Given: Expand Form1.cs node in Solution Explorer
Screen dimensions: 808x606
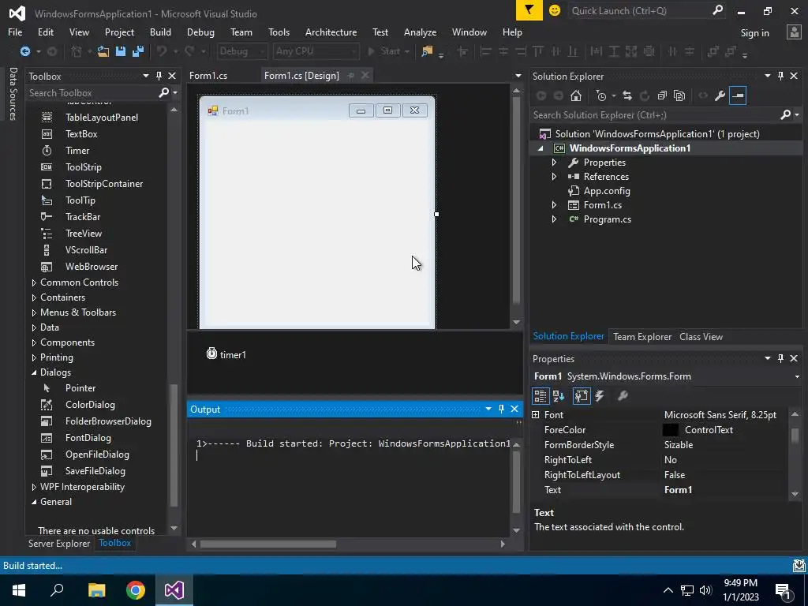Looking at the screenshot, I should tap(554, 205).
